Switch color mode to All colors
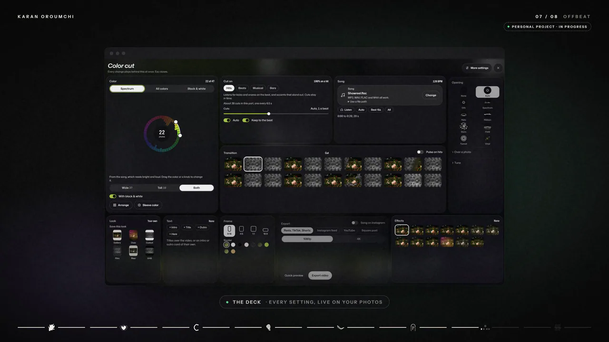609x342 pixels. point(162,89)
